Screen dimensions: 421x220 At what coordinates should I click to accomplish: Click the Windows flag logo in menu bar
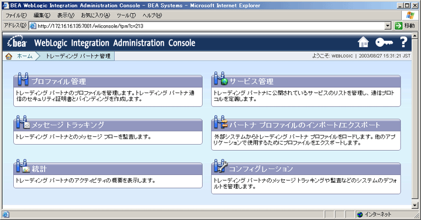pyautogui.click(x=410, y=15)
